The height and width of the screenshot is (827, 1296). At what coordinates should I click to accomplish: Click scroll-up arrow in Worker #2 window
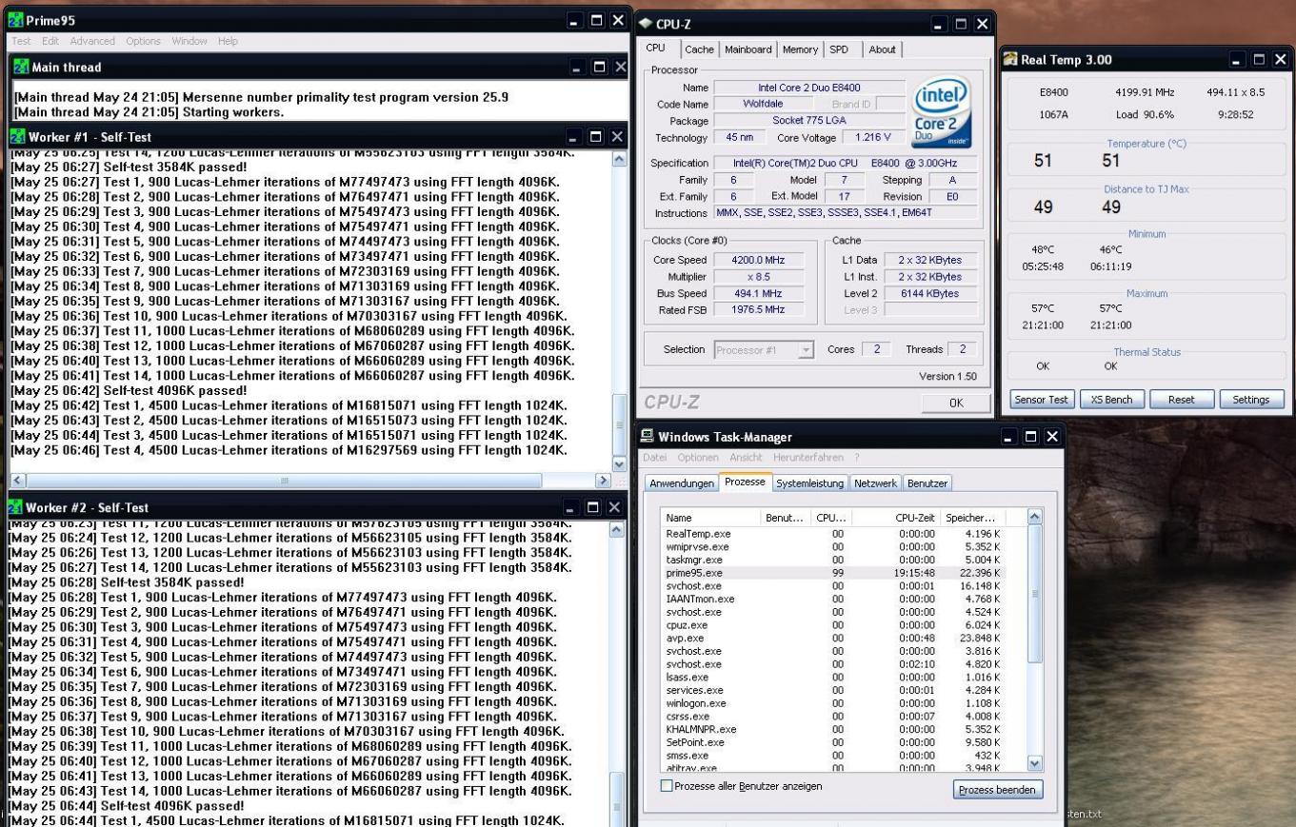point(616,530)
